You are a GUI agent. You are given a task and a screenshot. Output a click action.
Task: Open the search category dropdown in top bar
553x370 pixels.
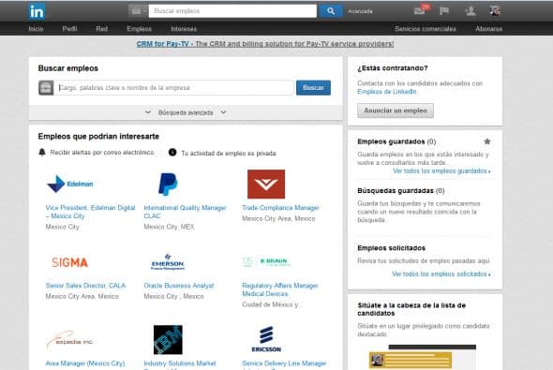[138, 11]
